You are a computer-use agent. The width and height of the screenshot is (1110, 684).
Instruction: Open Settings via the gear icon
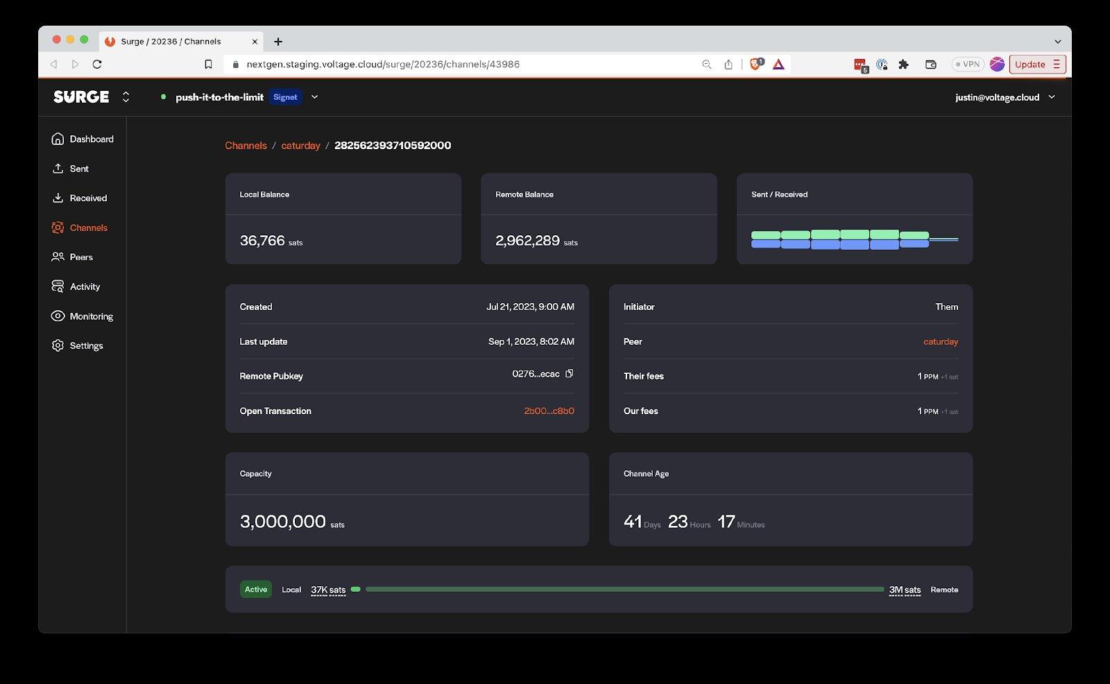58,345
